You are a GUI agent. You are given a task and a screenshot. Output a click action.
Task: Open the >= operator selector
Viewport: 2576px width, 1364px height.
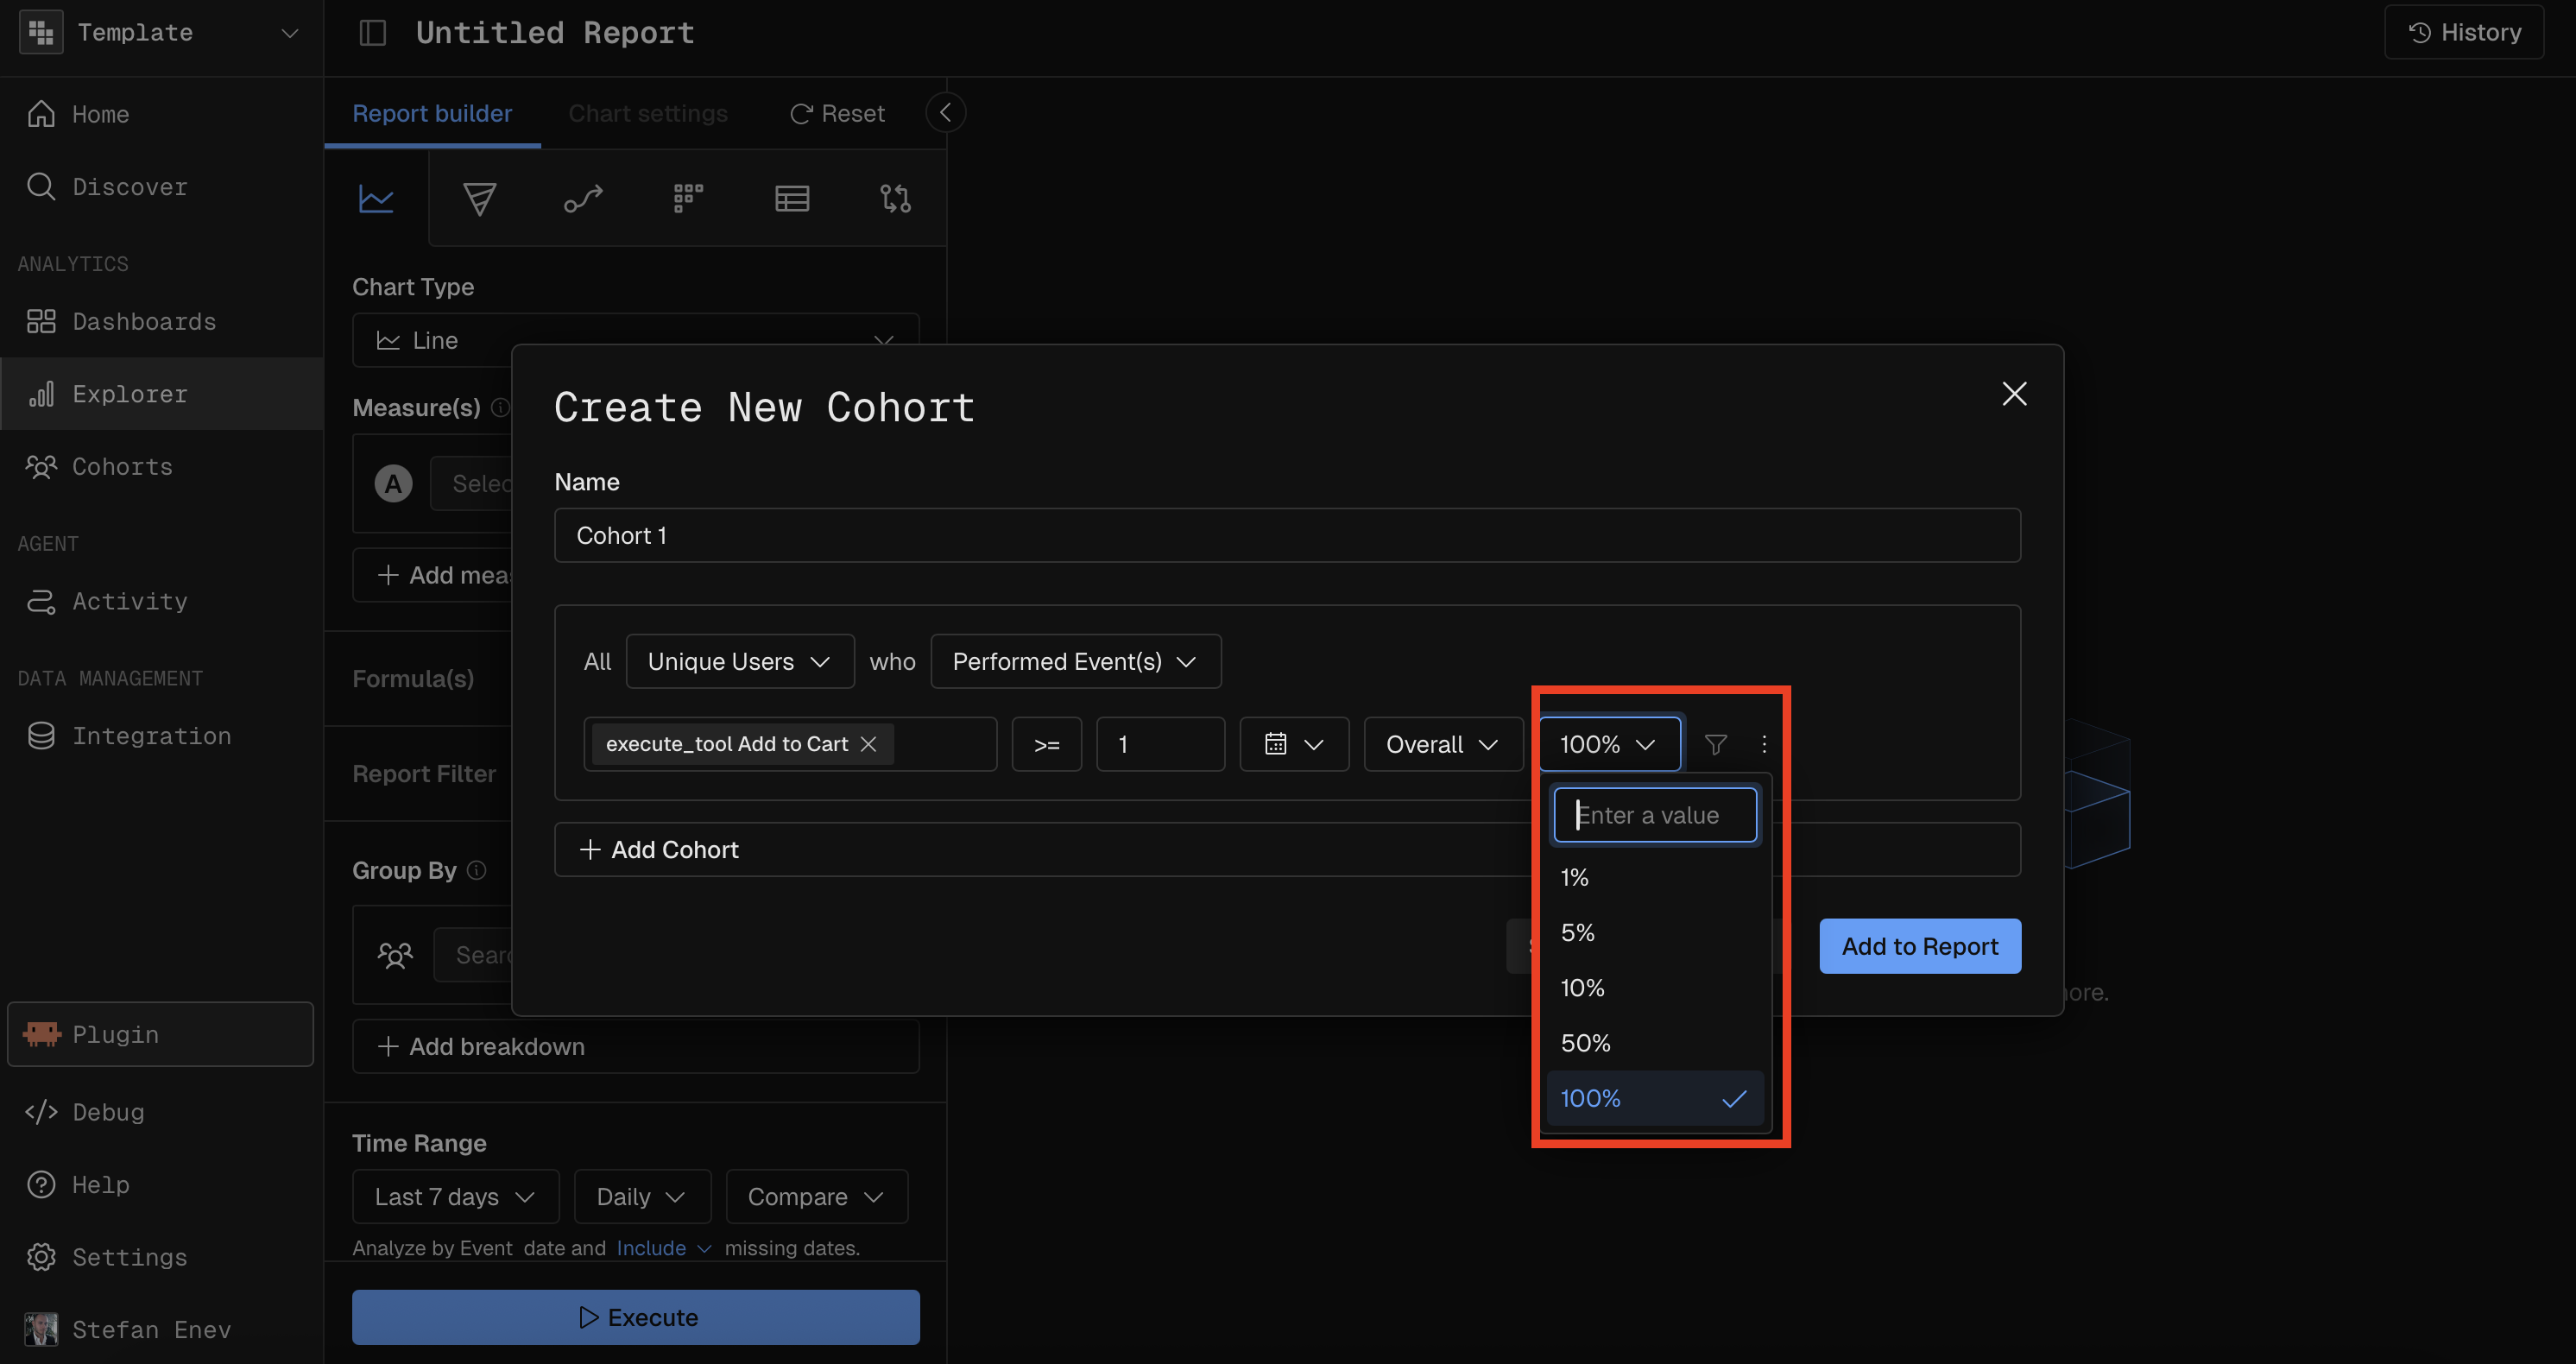tap(1047, 744)
